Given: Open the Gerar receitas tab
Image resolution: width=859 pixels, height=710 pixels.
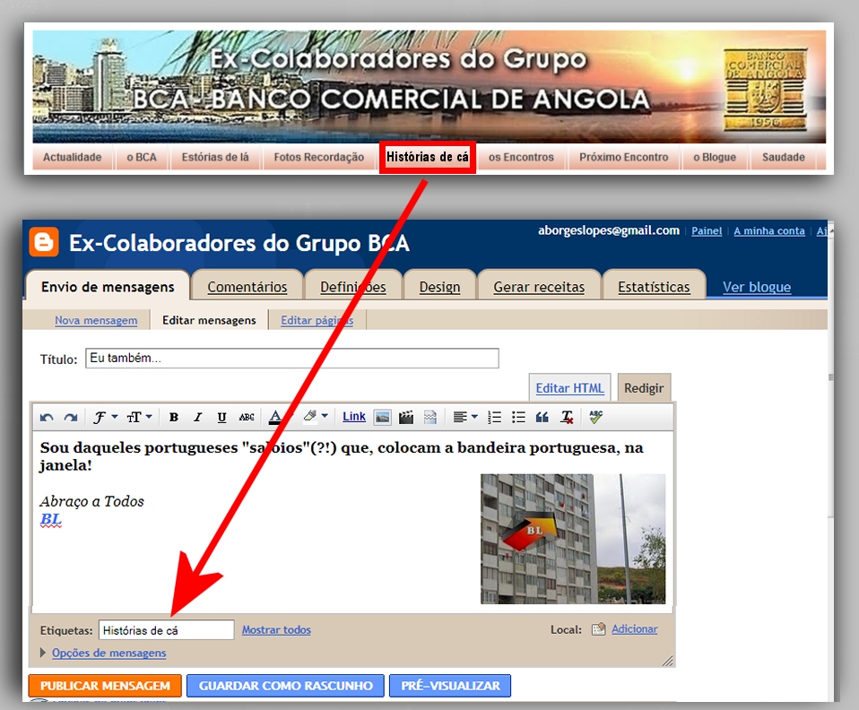Looking at the screenshot, I should 539,287.
